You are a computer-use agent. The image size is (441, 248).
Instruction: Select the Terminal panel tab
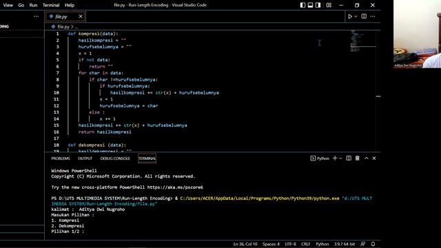pyautogui.click(x=147, y=158)
